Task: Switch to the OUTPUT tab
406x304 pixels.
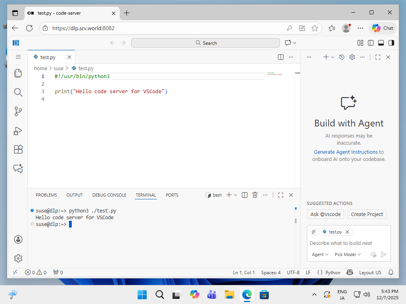Action: coord(75,195)
